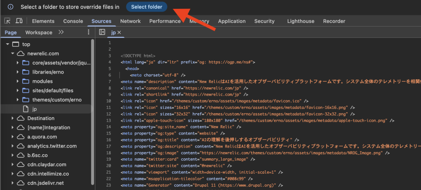421x190 pixels.
Task: Click the a.quora.com cloud icon
Action: 21,137
